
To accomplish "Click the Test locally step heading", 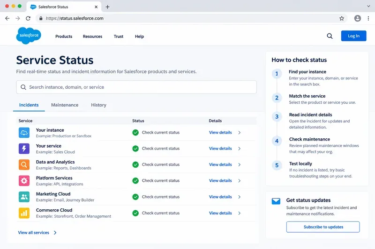I will click(300, 164).
